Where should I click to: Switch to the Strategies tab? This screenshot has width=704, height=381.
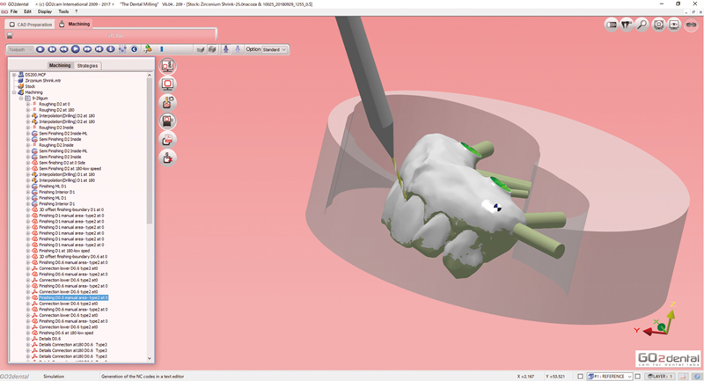(x=87, y=66)
